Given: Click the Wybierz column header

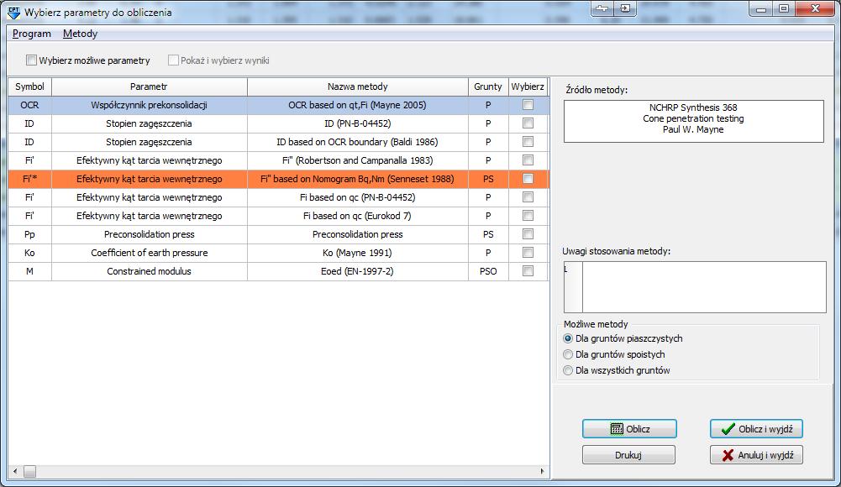Looking at the screenshot, I should (528, 86).
